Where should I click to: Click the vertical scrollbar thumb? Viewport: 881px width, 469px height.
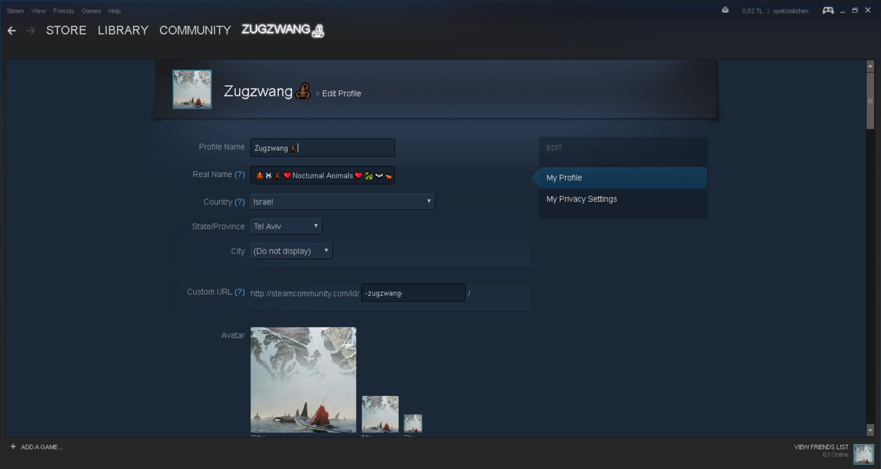[870, 101]
